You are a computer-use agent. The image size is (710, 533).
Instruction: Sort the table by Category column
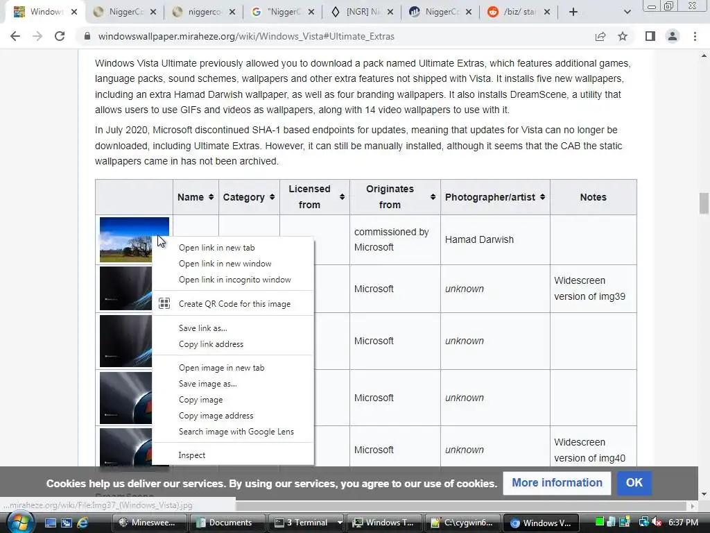pyautogui.click(x=272, y=197)
